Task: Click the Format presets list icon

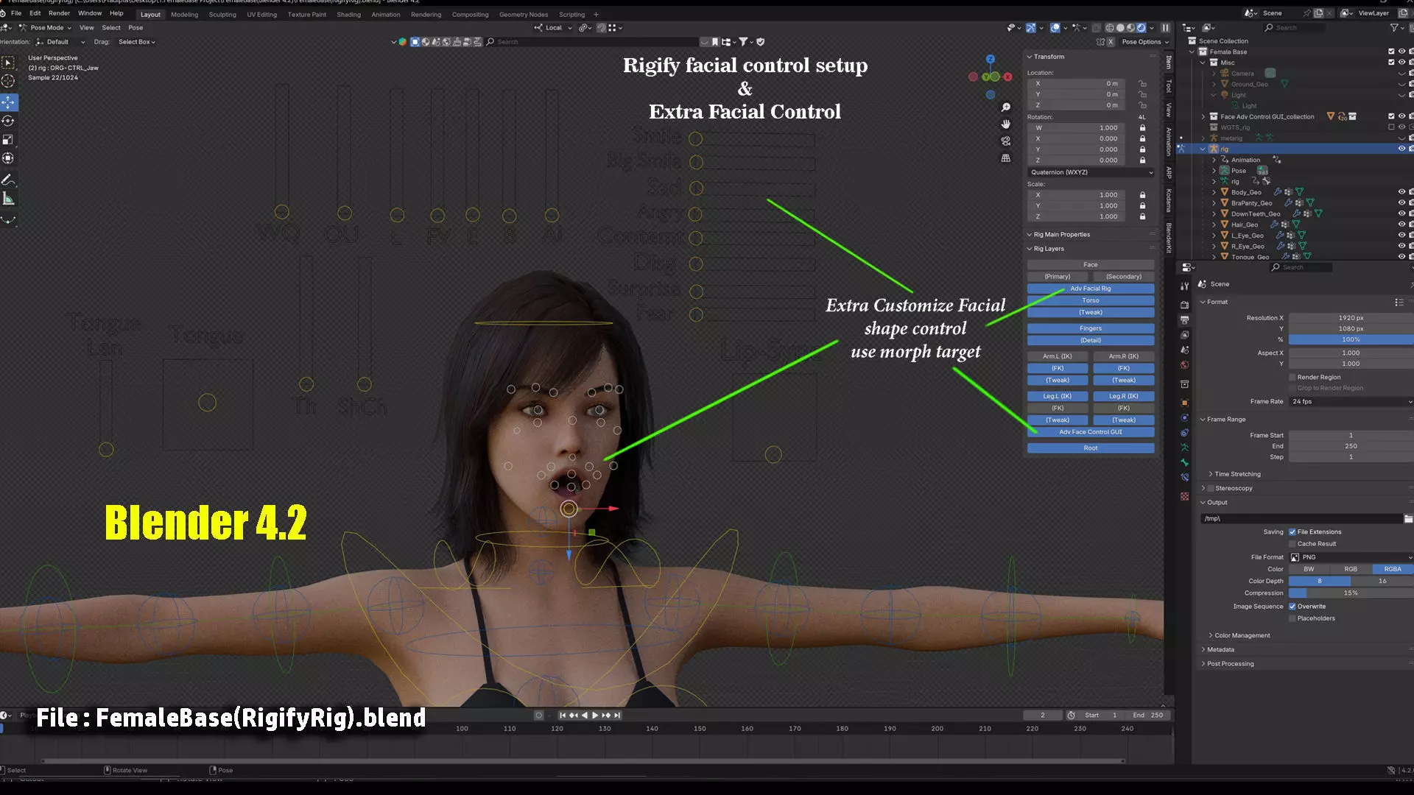Action: click(x=1399, y=303)
